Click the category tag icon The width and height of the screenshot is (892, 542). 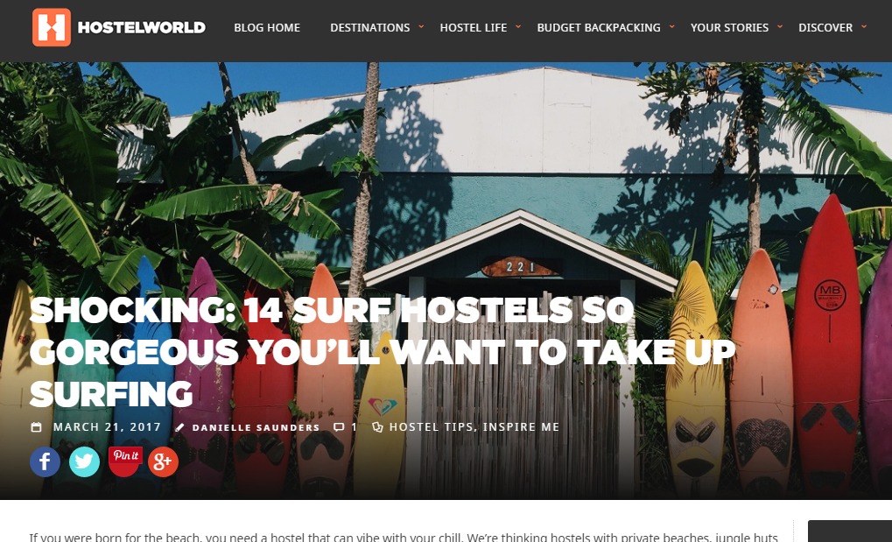point(377,427)
